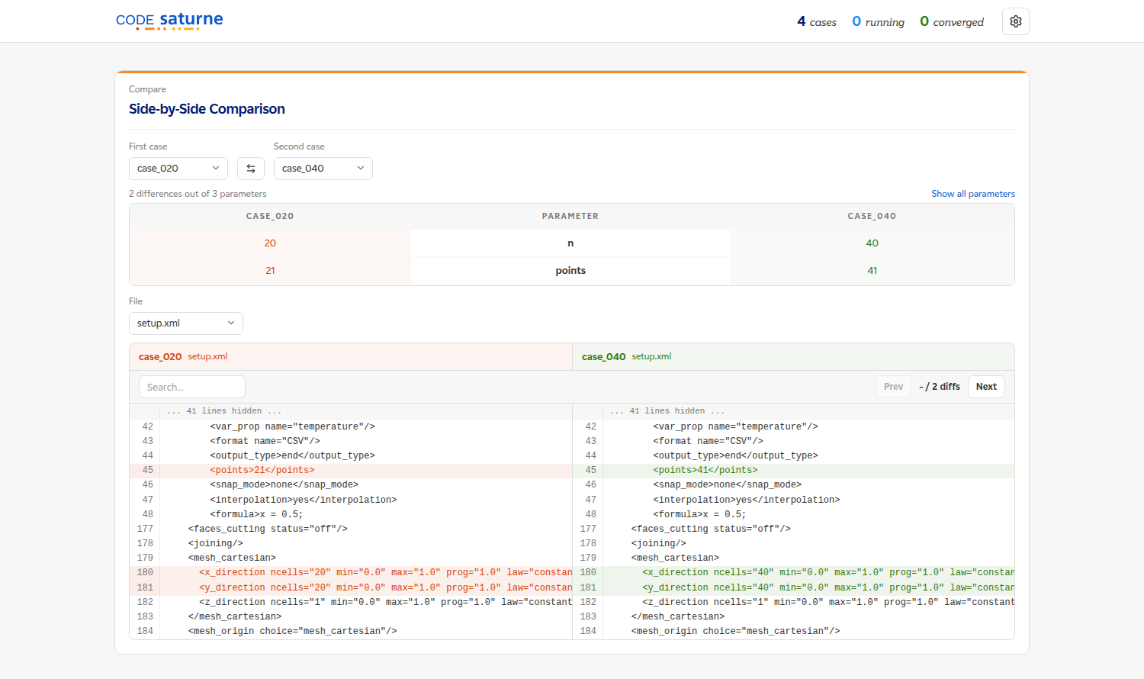Click left x_direction ncells="20" line
The height and width of the screenshot is (679, 1144).
click(351, 573)
